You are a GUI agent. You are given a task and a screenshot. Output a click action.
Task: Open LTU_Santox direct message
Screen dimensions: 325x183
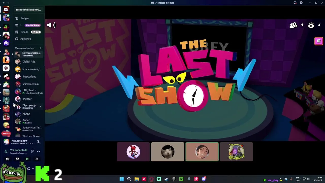pos(28,91)
